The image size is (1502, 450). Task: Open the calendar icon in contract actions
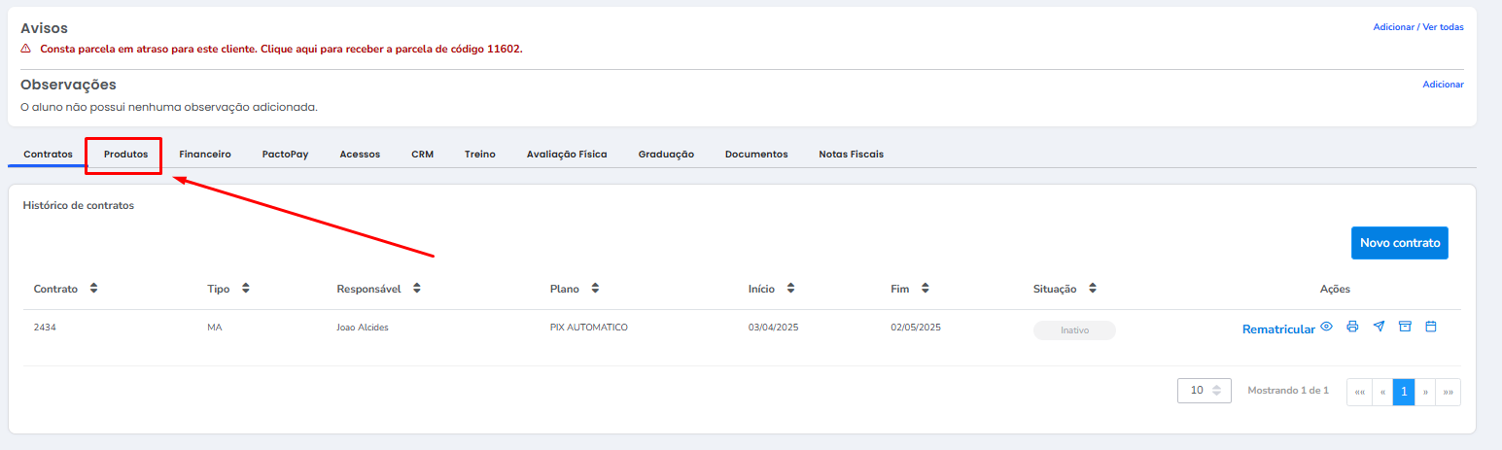[x=1431, y=328]
